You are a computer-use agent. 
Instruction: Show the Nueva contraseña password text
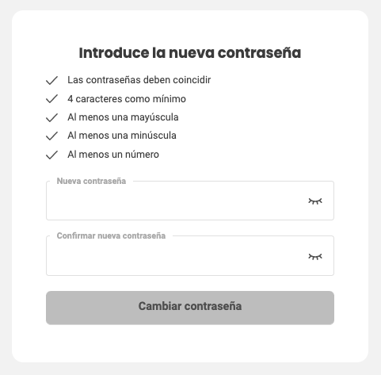click(x=315, y=201)
